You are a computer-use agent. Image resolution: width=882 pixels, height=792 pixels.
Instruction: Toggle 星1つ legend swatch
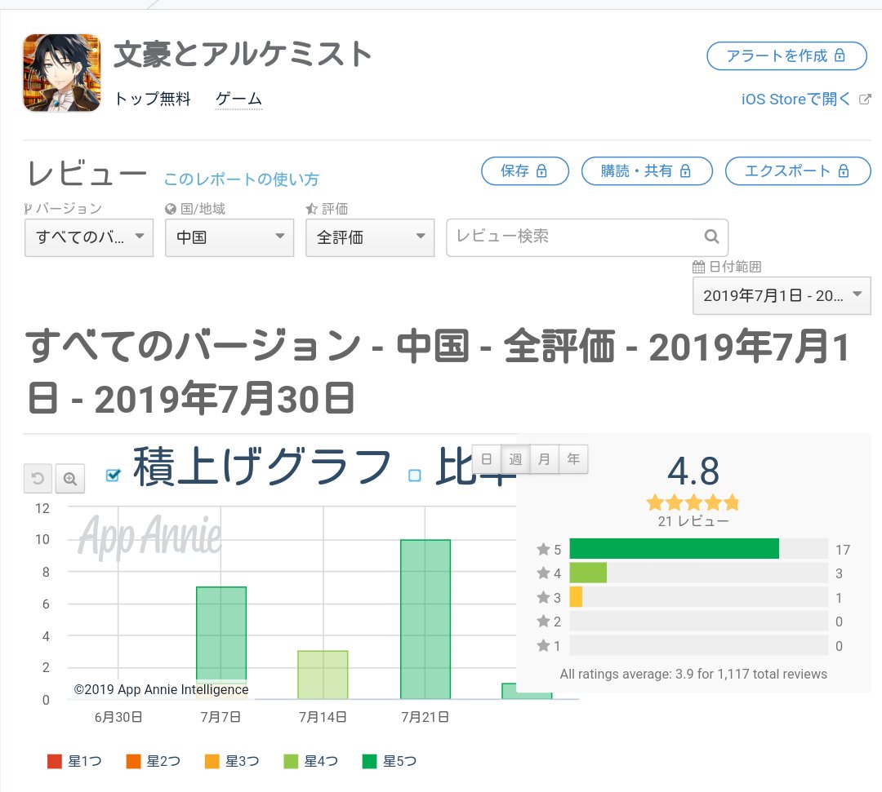55,762
